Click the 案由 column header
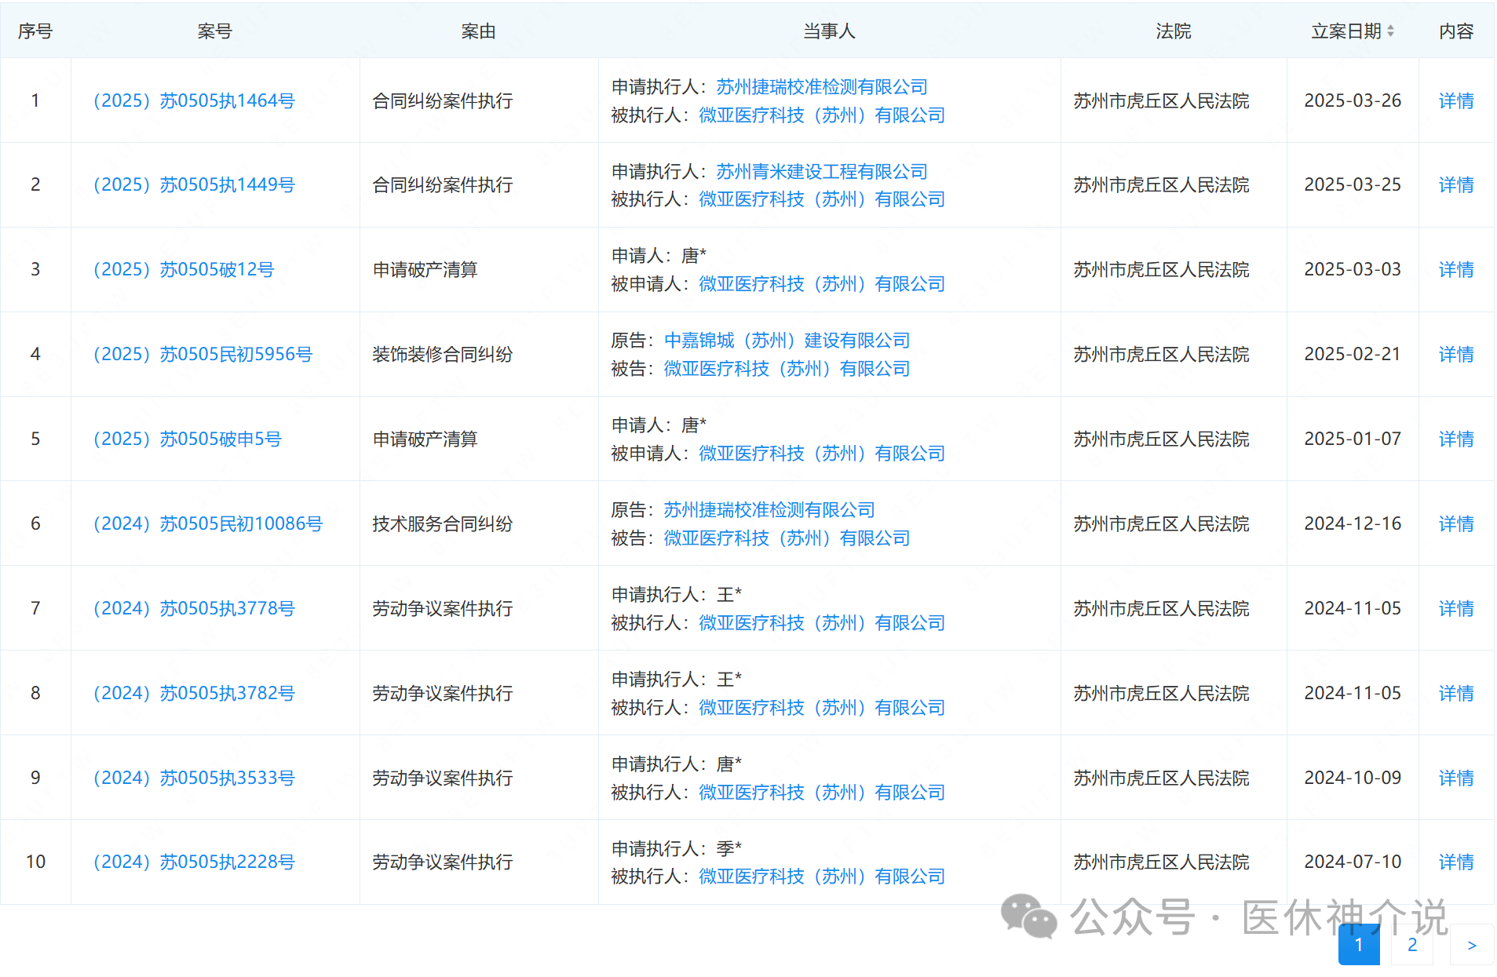Image resolution: width=1497 pixels, height=977 pixels. 478,31
